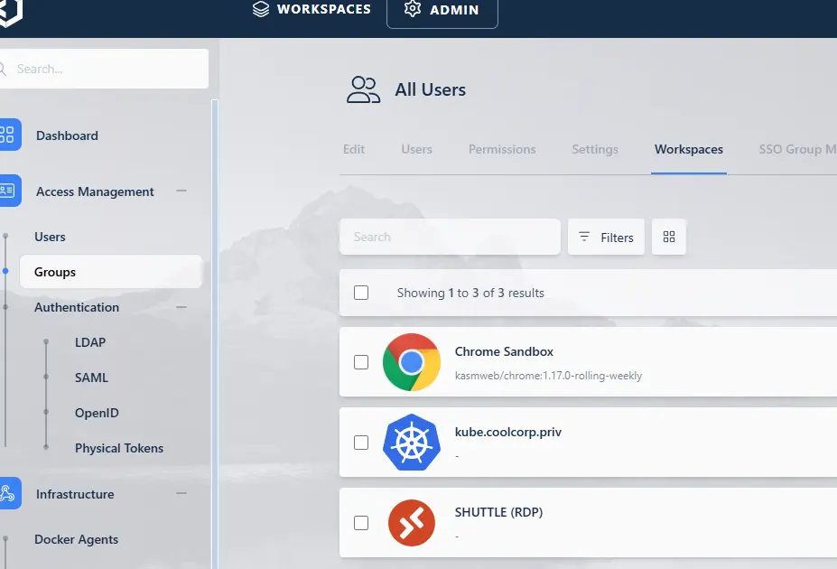The width and height of the screenshot is (837, 569).
Task: Click the Dashboard grid icon in sidebar
Action: [x=8, y=135]
